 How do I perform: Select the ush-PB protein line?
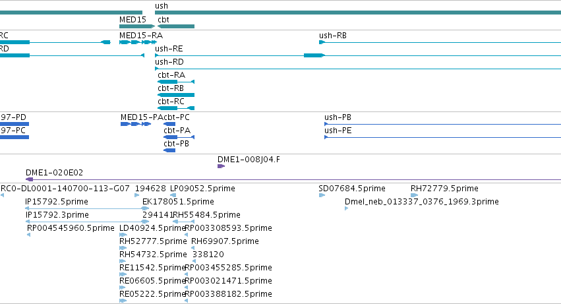(442, 124)
